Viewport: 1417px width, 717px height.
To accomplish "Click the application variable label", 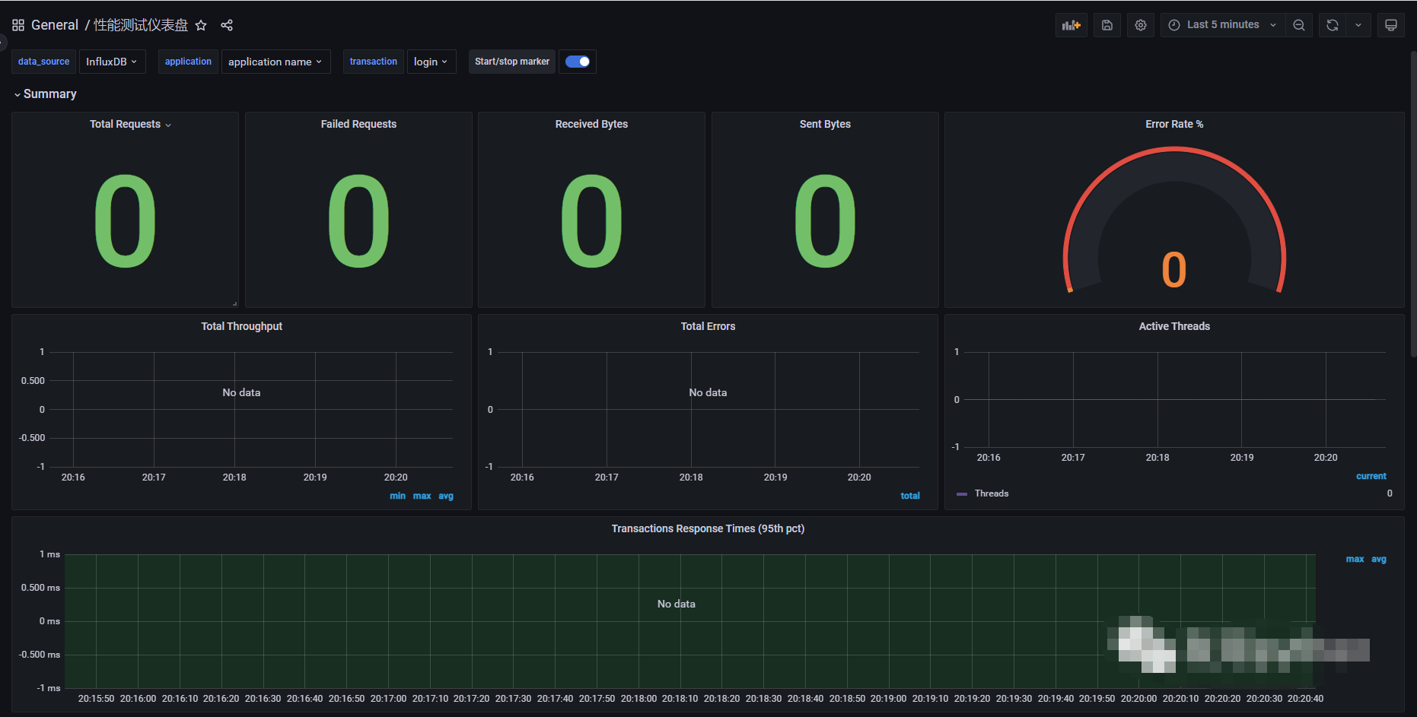I will pos(188,62).
